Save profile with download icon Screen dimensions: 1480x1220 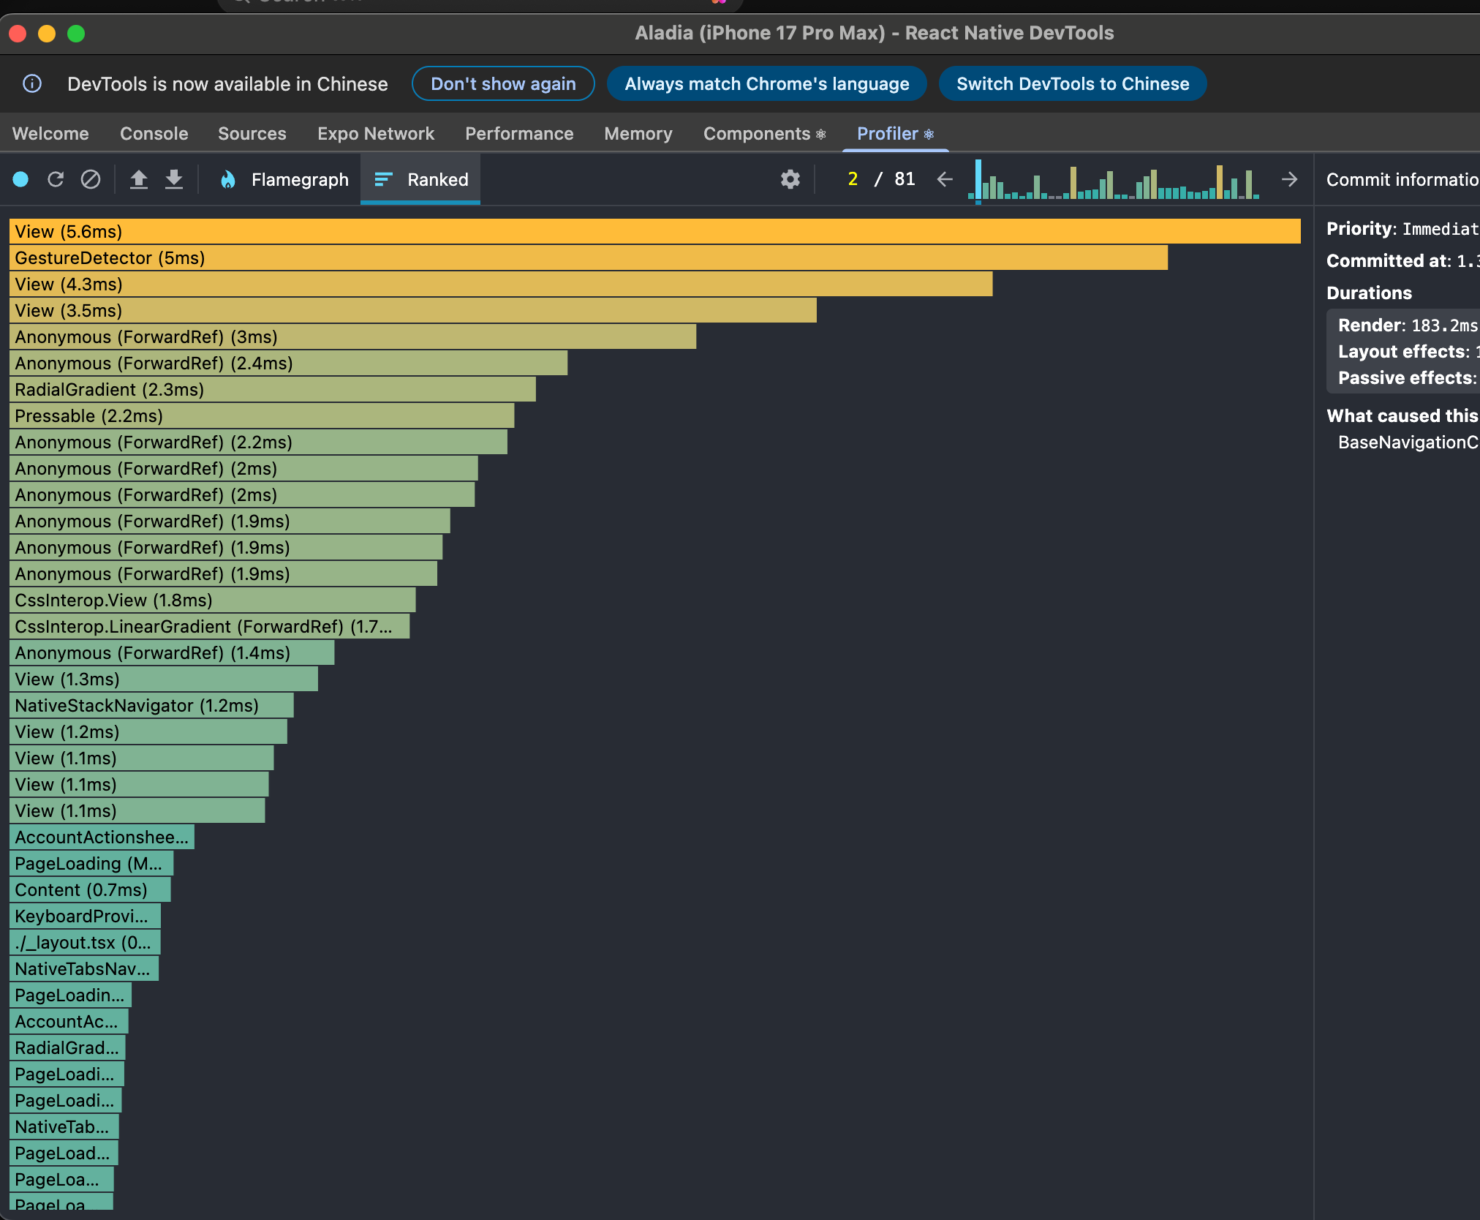tap(174, 179)
